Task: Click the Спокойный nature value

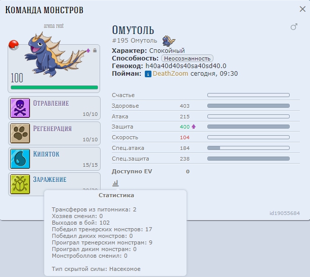Action: [x=167, y=51]
